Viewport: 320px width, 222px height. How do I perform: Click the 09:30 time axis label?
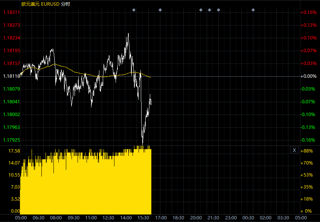(x=73, y=218)
